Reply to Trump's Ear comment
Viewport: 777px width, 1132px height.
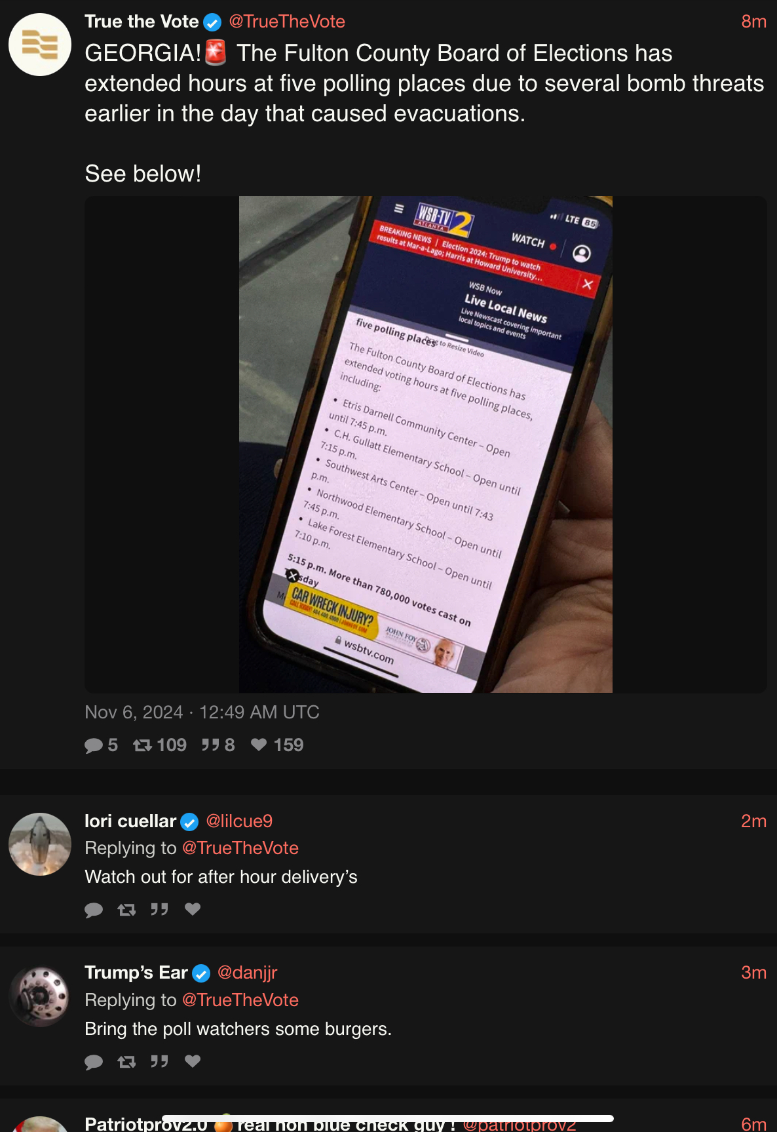pos(94,1062)
